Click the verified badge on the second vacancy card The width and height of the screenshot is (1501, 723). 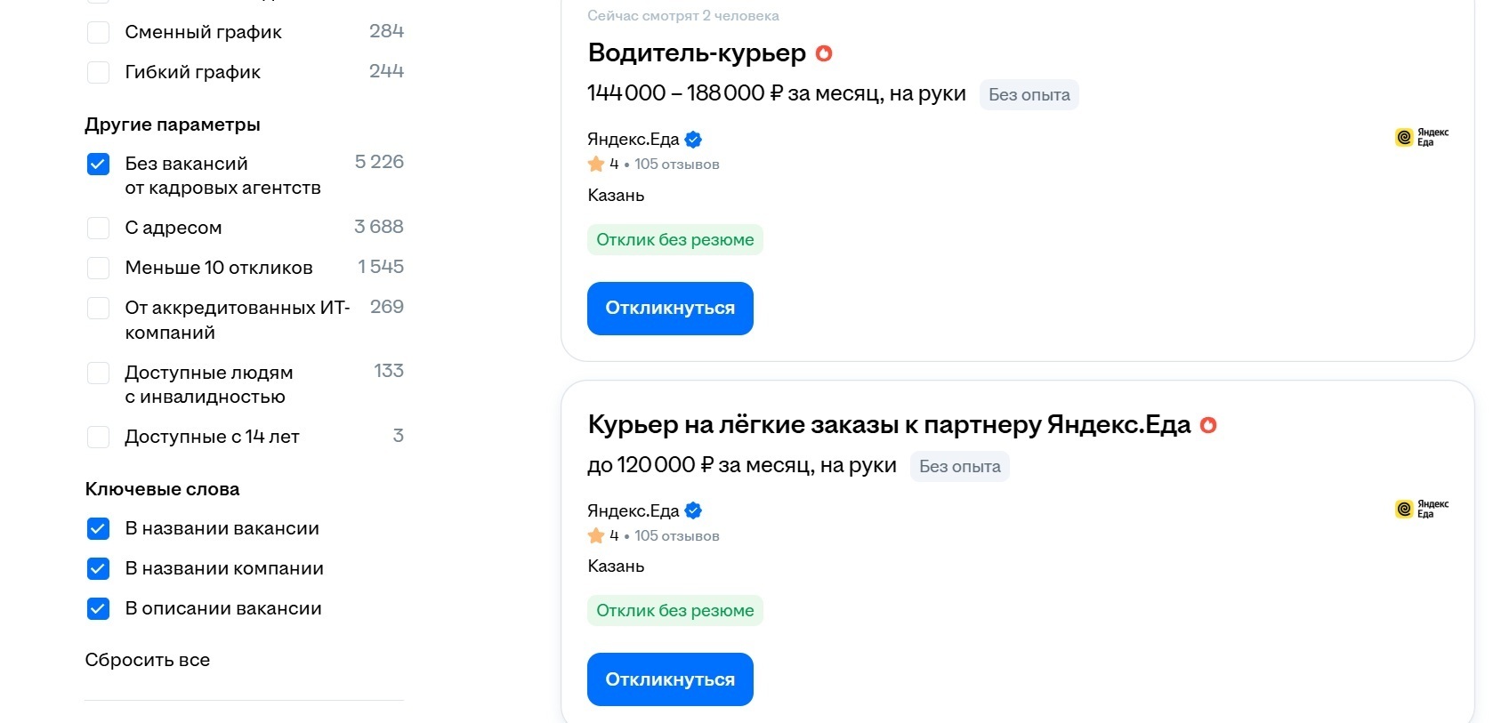point(693,510)
